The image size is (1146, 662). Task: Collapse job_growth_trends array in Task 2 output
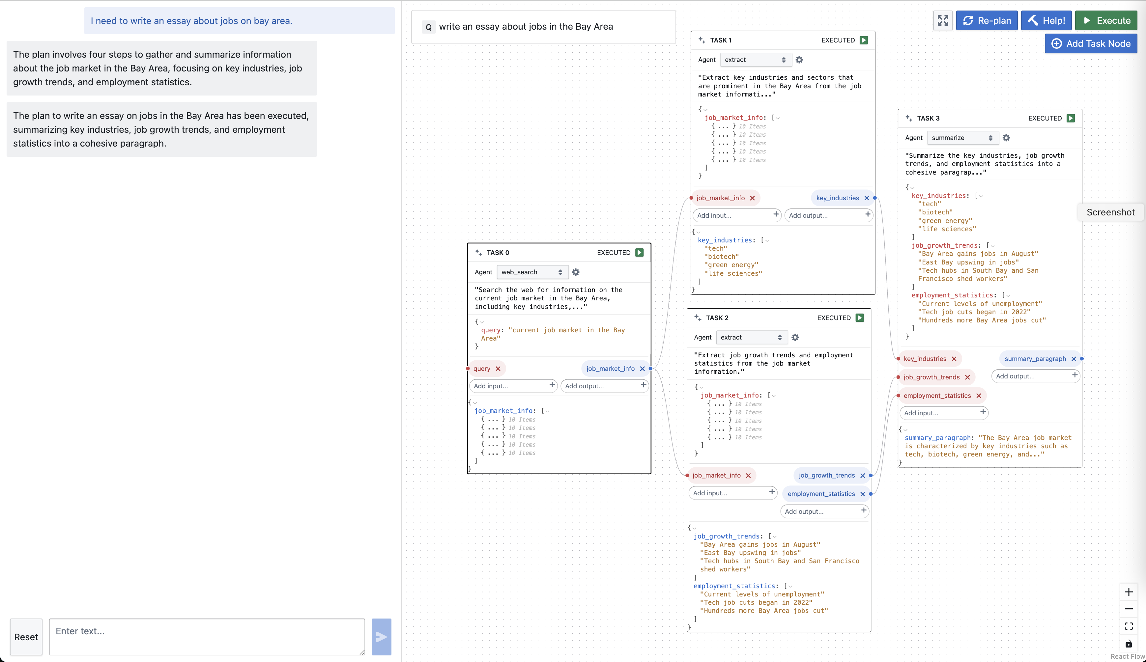(x=774, y=537)
